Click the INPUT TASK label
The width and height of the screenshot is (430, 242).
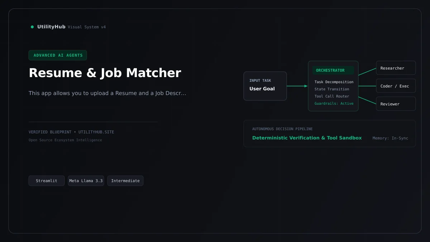click(x=260, y=81)
